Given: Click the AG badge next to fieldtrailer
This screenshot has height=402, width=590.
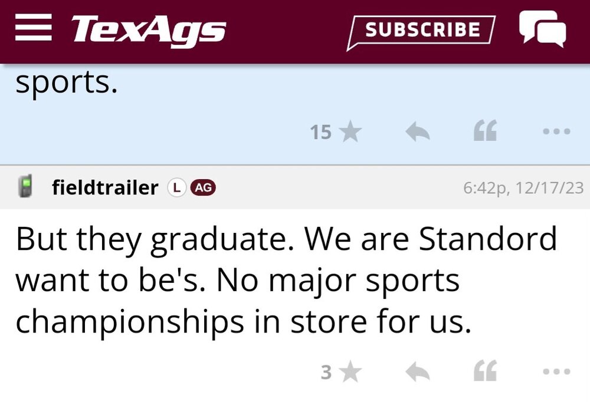Looking at the screenshot, I should point(203,187).
